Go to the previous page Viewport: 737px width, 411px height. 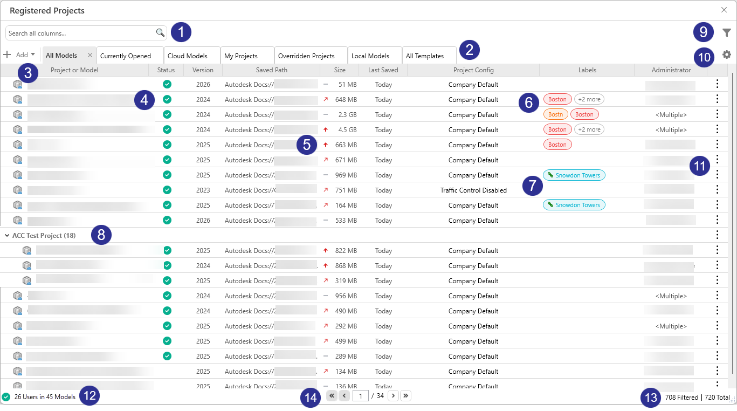click(344, 396)
